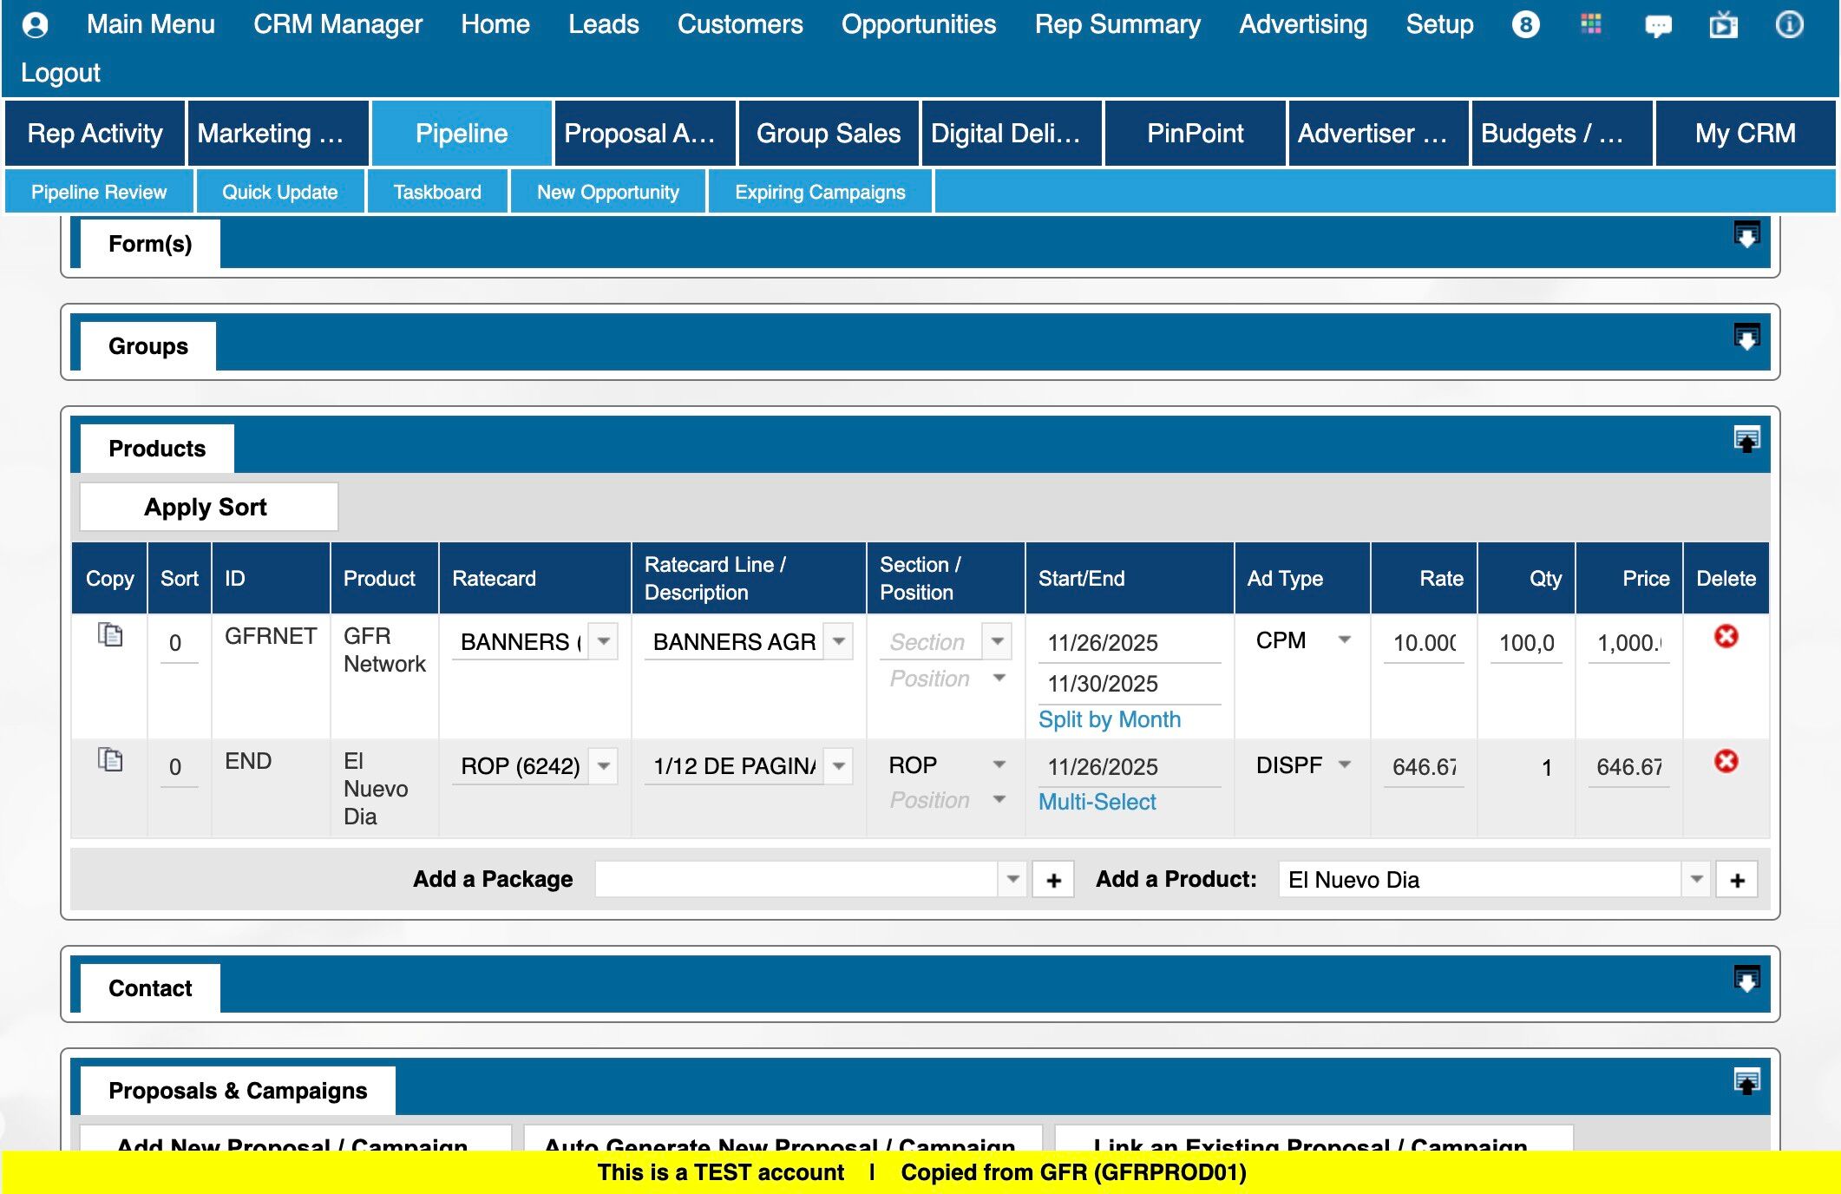Expand the Contact panel

tap(1746, 980)
